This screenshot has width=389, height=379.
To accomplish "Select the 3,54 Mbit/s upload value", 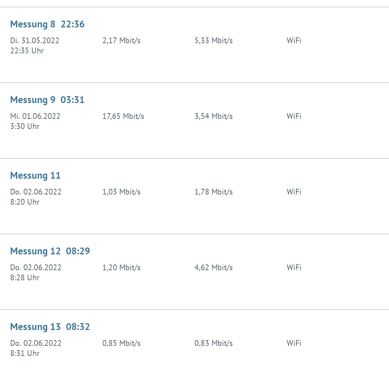I will (x=214, y=116).
